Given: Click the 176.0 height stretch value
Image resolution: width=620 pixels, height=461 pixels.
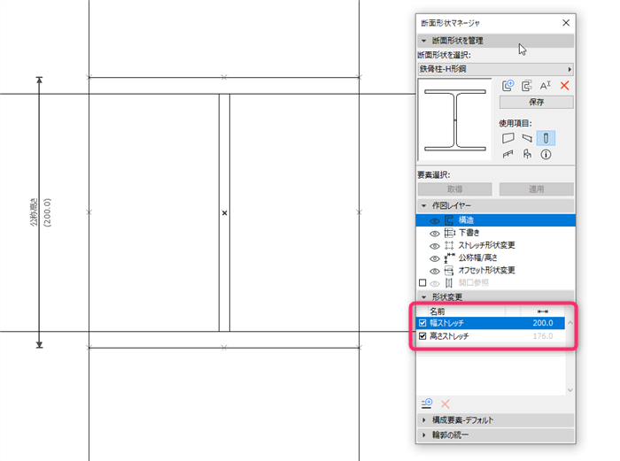Looking at the screenshot, I should tap(542, 336).
